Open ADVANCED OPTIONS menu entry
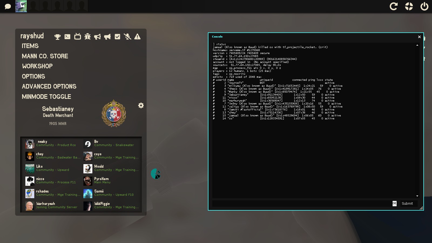Image resolution: width=432 pixels, height=243 pixels. click(49, 86)
